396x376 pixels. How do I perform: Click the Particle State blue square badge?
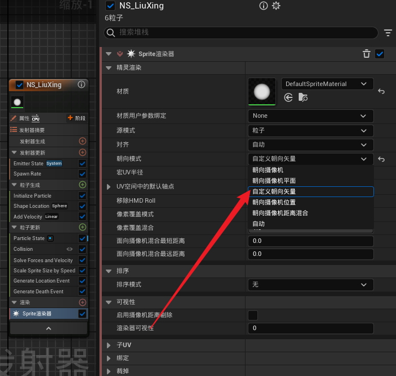[x=50, y=238]
